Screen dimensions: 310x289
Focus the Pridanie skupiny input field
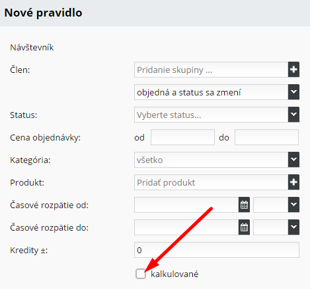211,70
